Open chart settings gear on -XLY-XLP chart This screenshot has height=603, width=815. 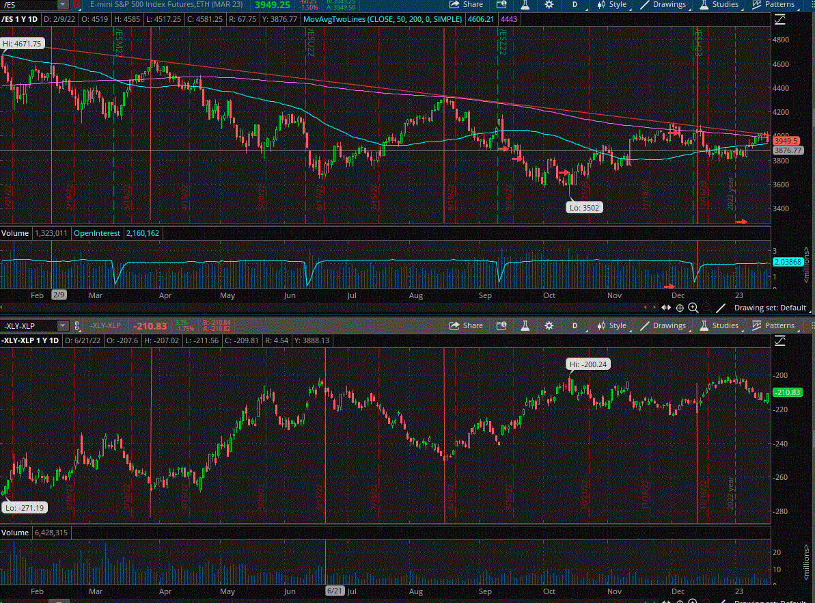tap(549, 325)
